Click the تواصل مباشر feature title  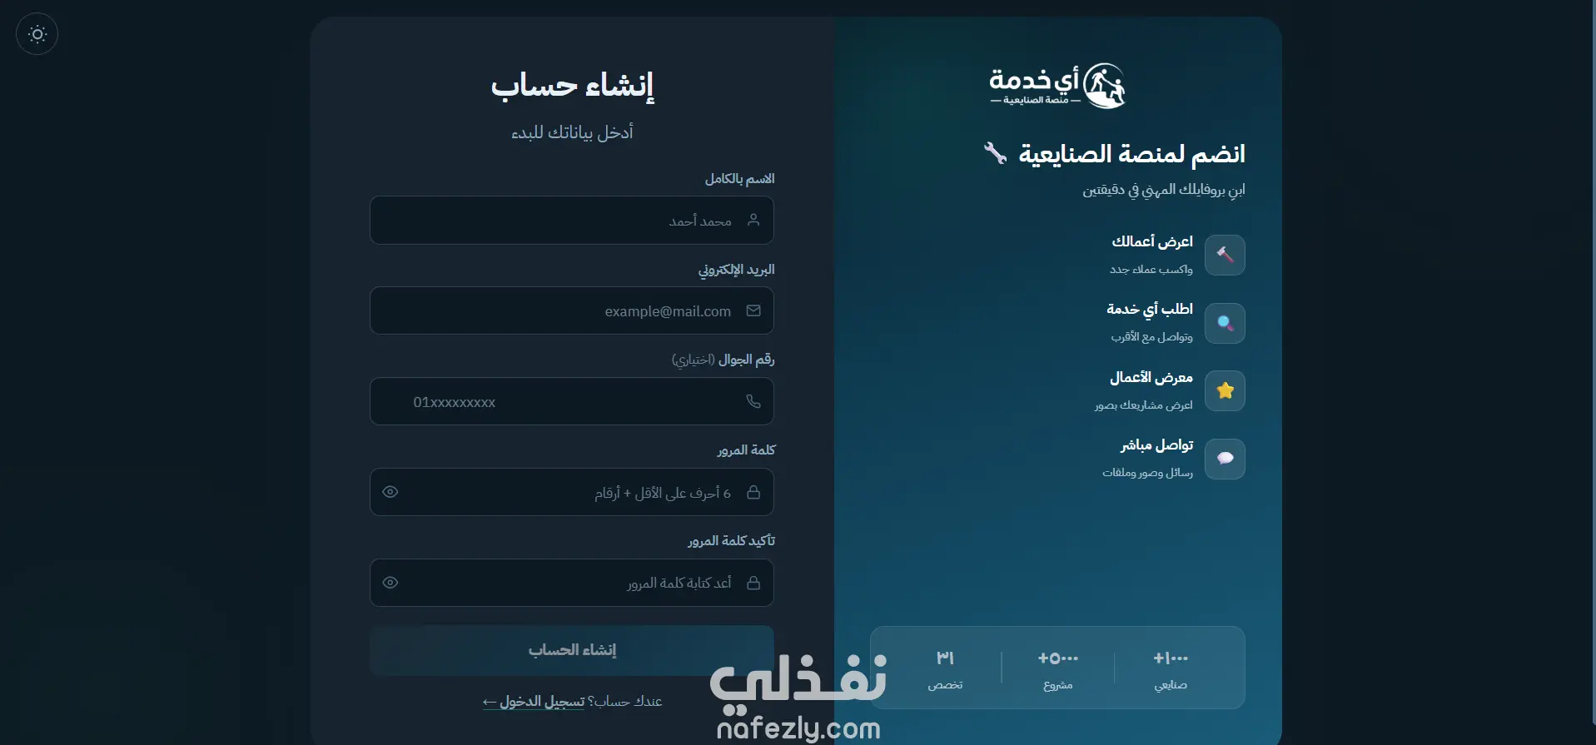click(x=1156, y=445)
